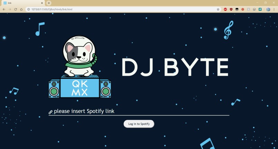Screen dimensions: 278x149
Task: Go forward in browser history
Action: 10,9
